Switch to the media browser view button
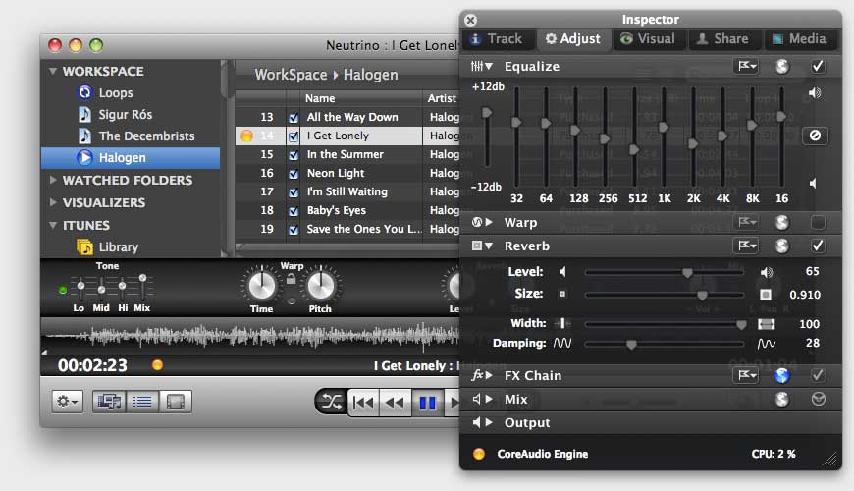 point(109,403)
